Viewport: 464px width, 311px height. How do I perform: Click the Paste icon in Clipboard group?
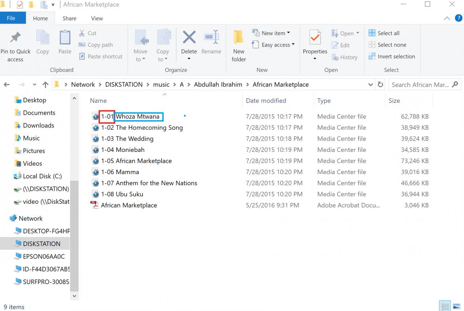point(65,38)
